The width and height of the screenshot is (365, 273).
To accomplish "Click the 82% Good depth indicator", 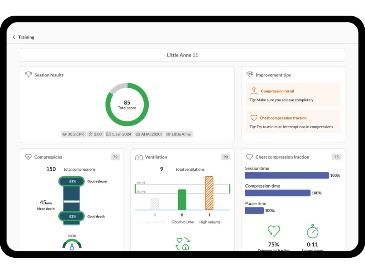I will tap(71, 216).
